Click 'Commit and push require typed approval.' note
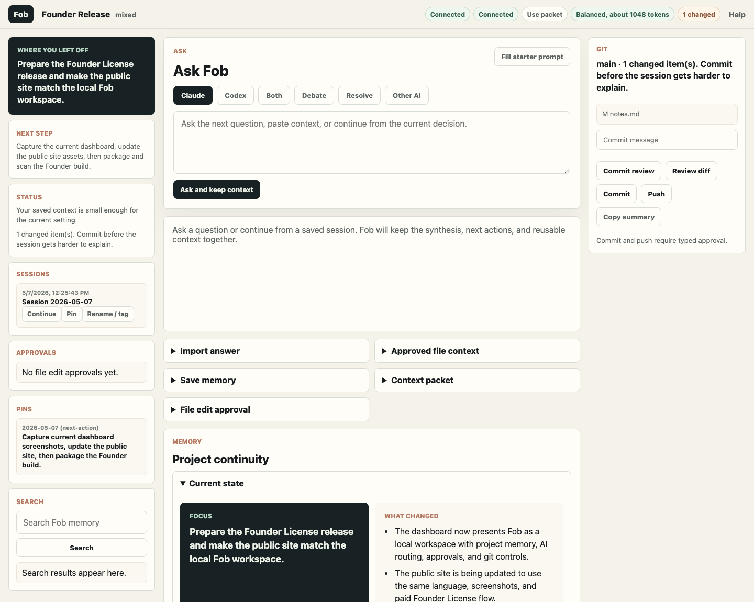 (x=662, y=240)
